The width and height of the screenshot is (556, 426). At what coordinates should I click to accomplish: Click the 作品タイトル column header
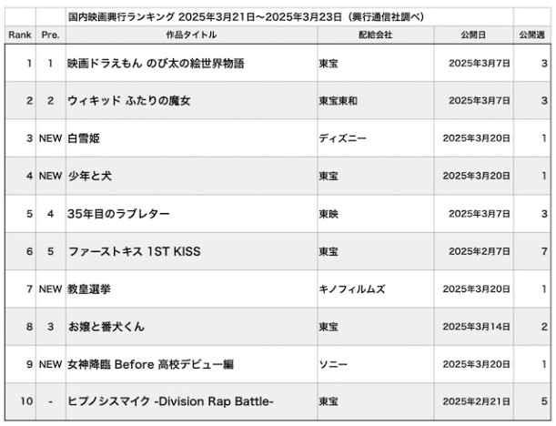191,35
